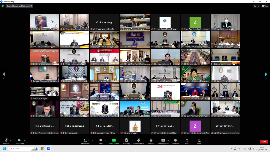Open the Chat panel
270x152 pixels.
[x=101, y=141]
